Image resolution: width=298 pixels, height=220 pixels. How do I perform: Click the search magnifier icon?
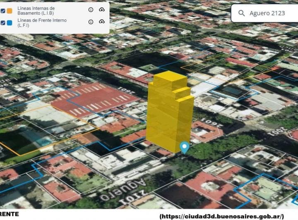pyautogui.click(x=241, y=13)
